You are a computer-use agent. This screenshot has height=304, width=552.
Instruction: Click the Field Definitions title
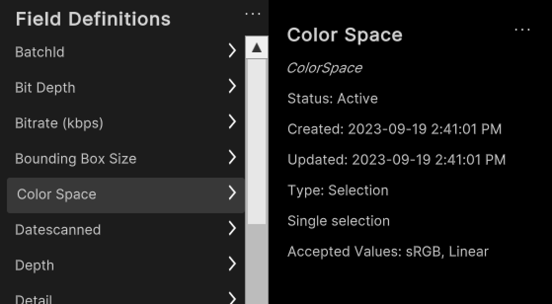93,19
